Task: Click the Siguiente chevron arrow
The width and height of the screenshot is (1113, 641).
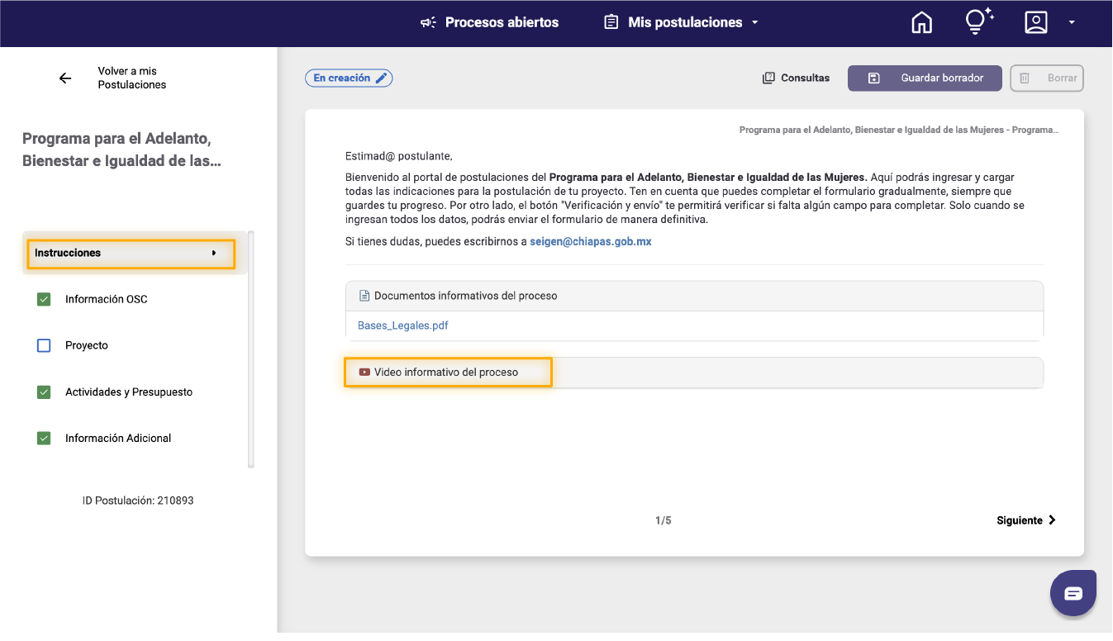Action: (1052, 520)
